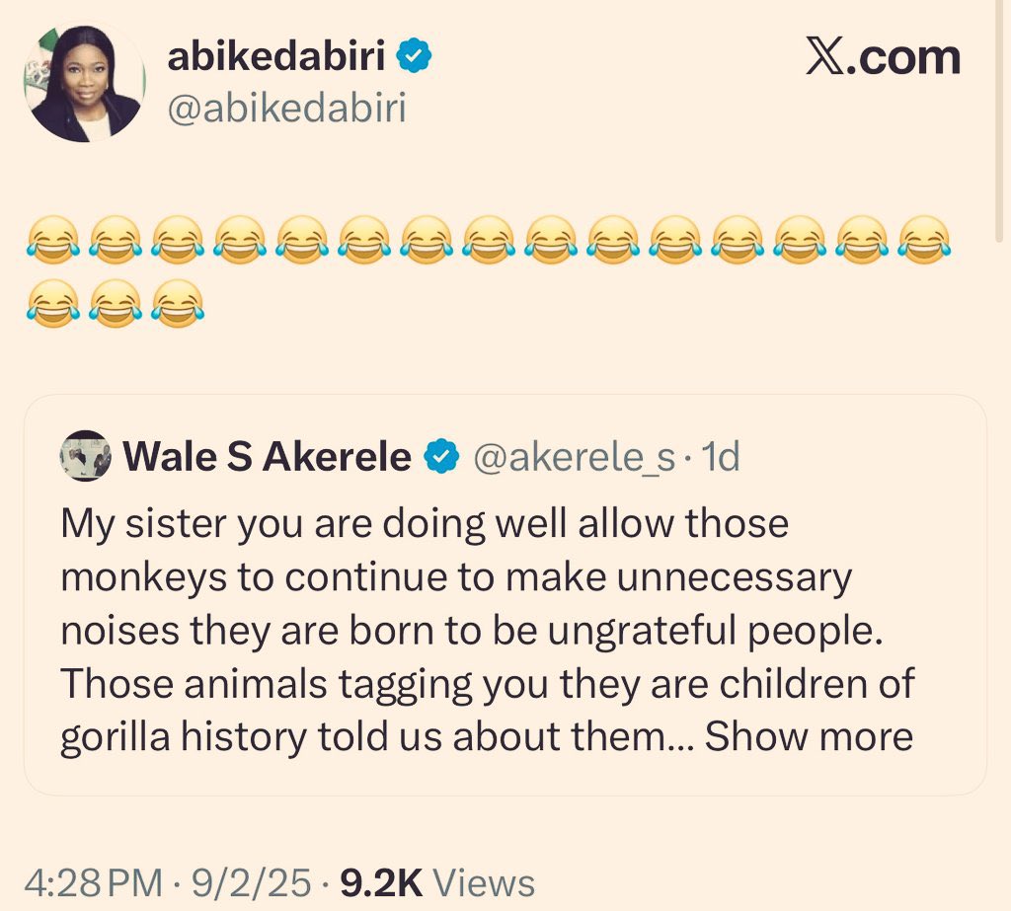Click the ".com" watermark text
Image resolution: width=1011 pixels, height=911 pixels.
(x=905, y=58)
